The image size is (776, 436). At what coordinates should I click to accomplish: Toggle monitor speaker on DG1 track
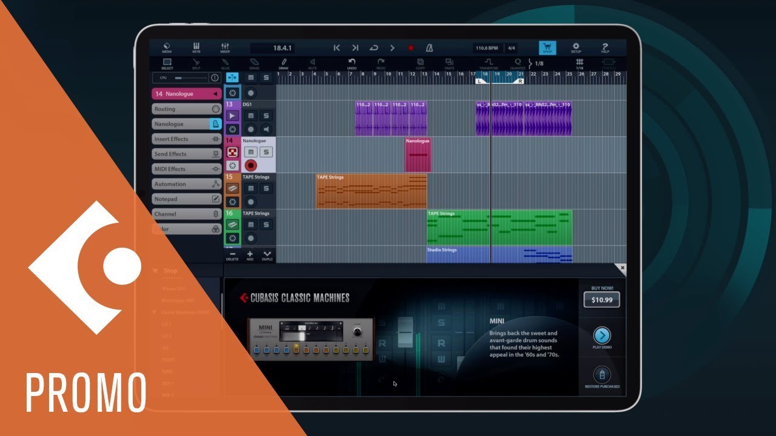tap(266, 129)
